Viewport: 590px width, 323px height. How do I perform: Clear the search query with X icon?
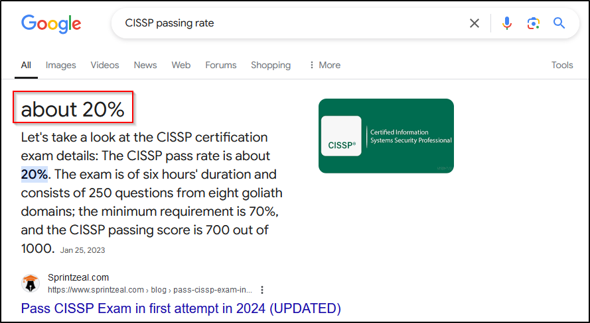point(475,24)
